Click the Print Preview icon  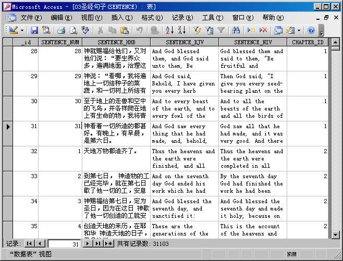(73, 30)
